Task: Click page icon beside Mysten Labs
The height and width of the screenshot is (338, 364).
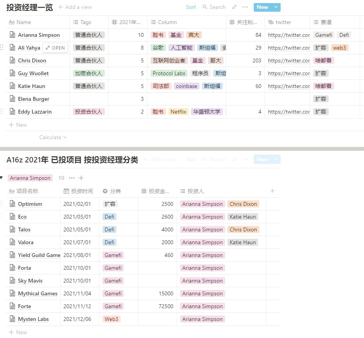Action: (x=12, y=319)
